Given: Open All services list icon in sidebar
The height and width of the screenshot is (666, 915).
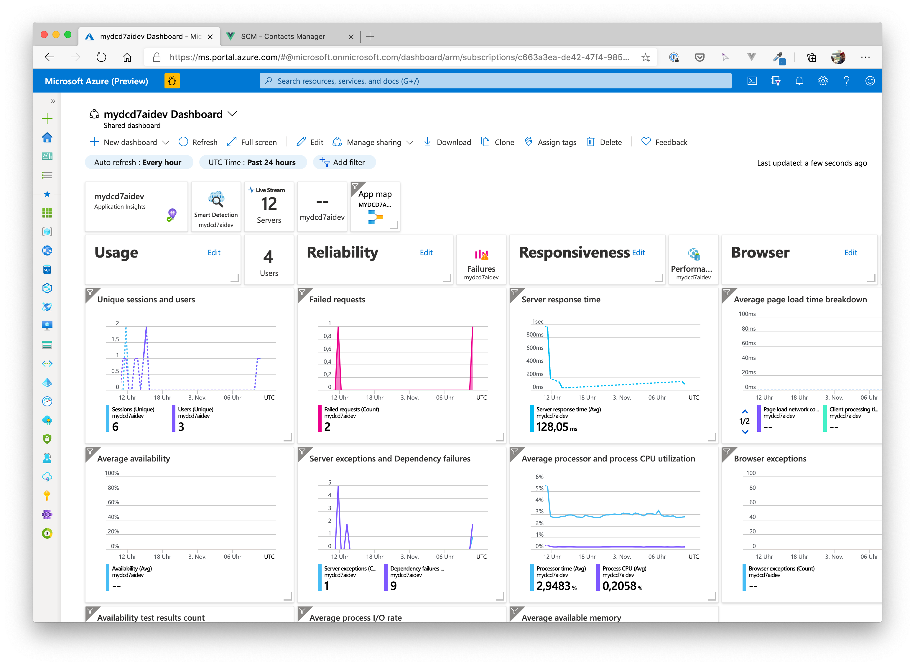Looking at the screenshot, I should tap(47, 175).
